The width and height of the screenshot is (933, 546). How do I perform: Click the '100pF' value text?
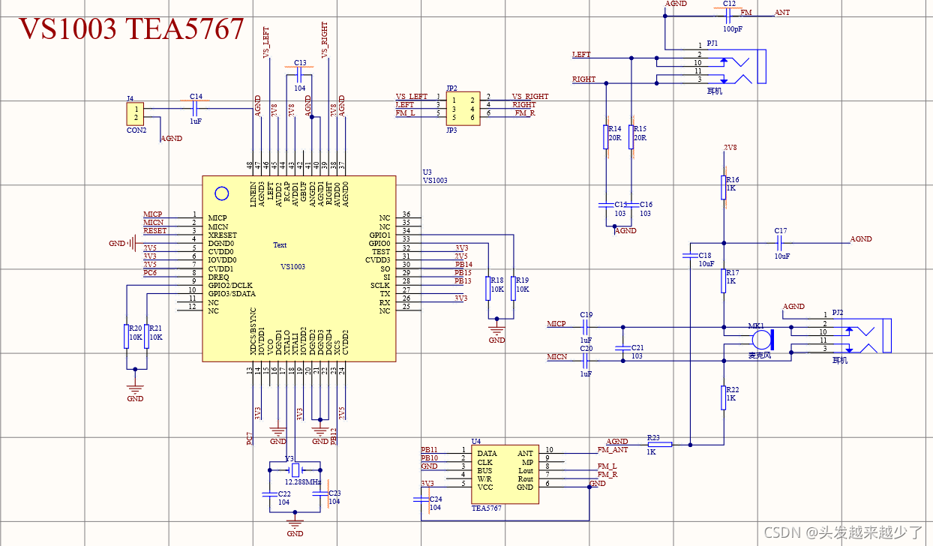tap(732, 30)
